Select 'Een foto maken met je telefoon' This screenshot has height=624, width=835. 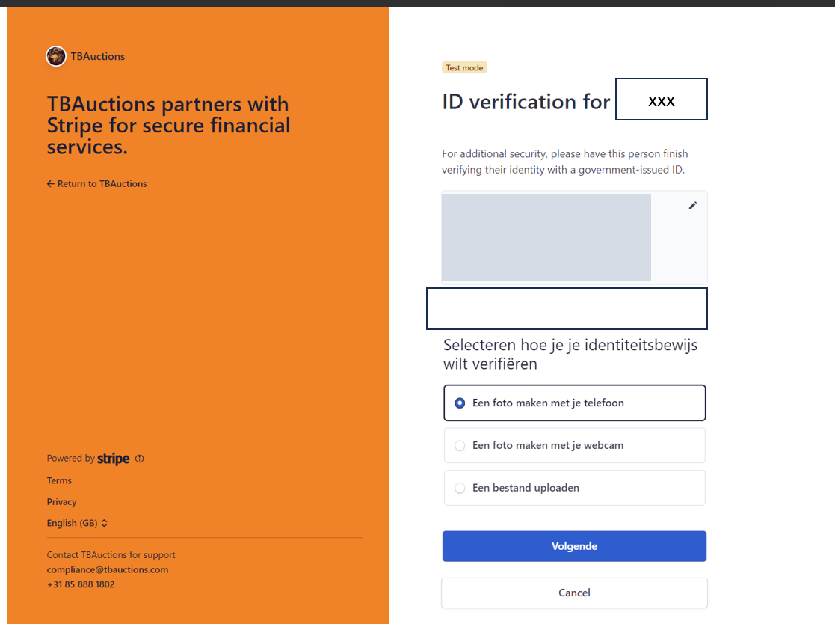574,403
